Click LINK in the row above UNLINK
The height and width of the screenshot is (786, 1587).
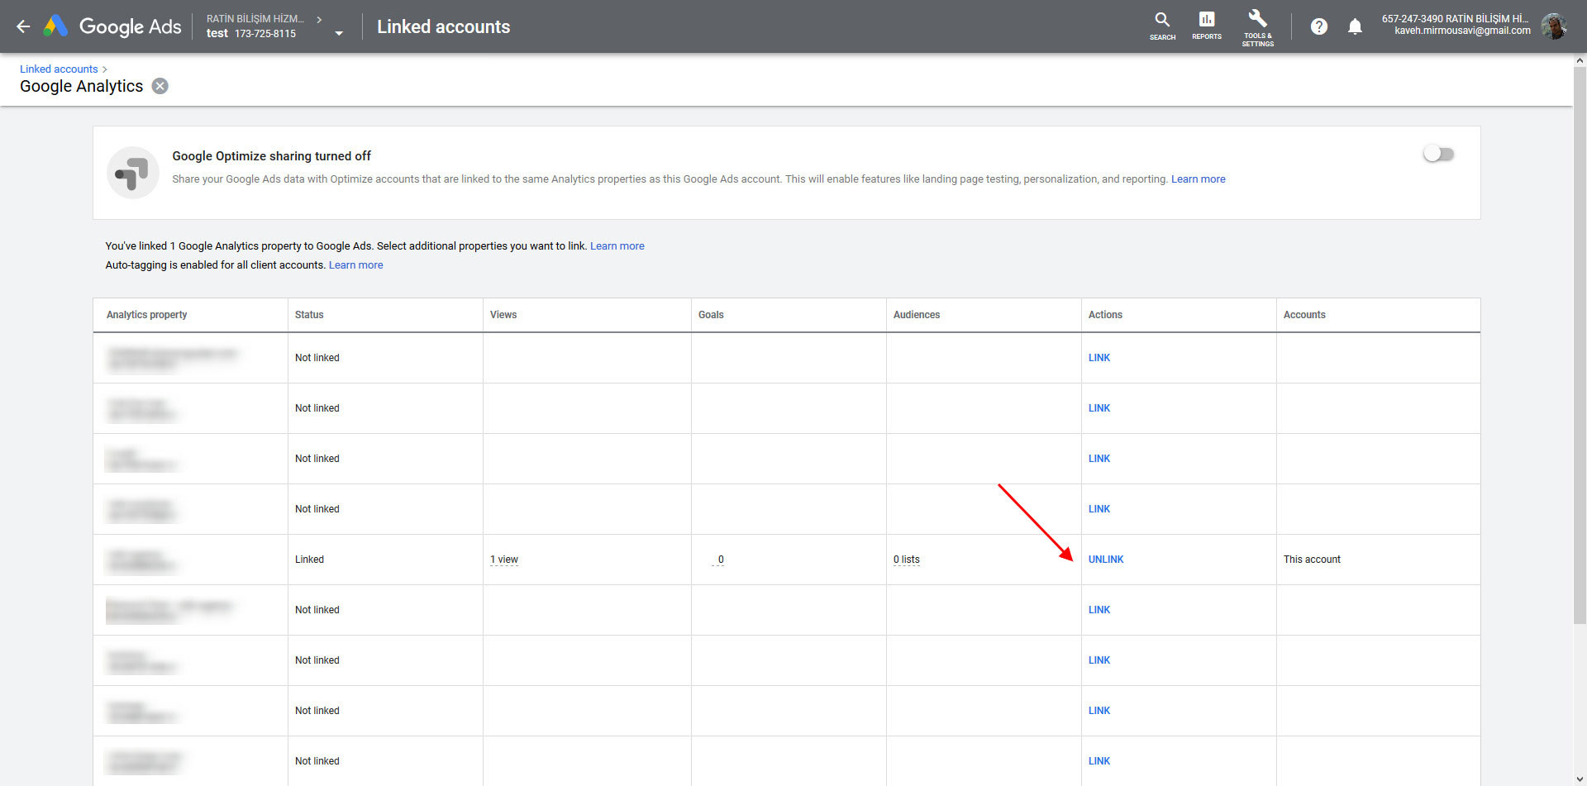(x=1099, y=509)
